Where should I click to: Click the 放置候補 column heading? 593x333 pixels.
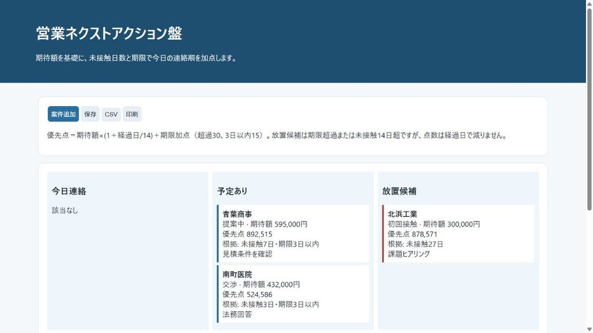[399, 191]
